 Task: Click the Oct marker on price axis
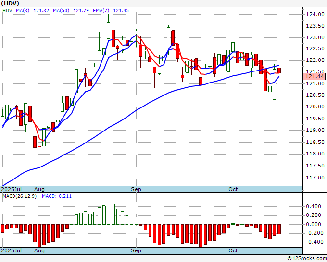tap(233, 190)
